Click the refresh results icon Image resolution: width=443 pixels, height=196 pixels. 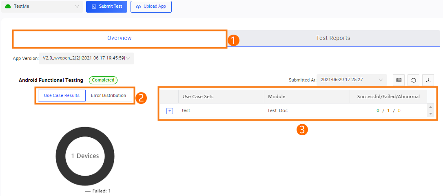[x=414, y=80]
